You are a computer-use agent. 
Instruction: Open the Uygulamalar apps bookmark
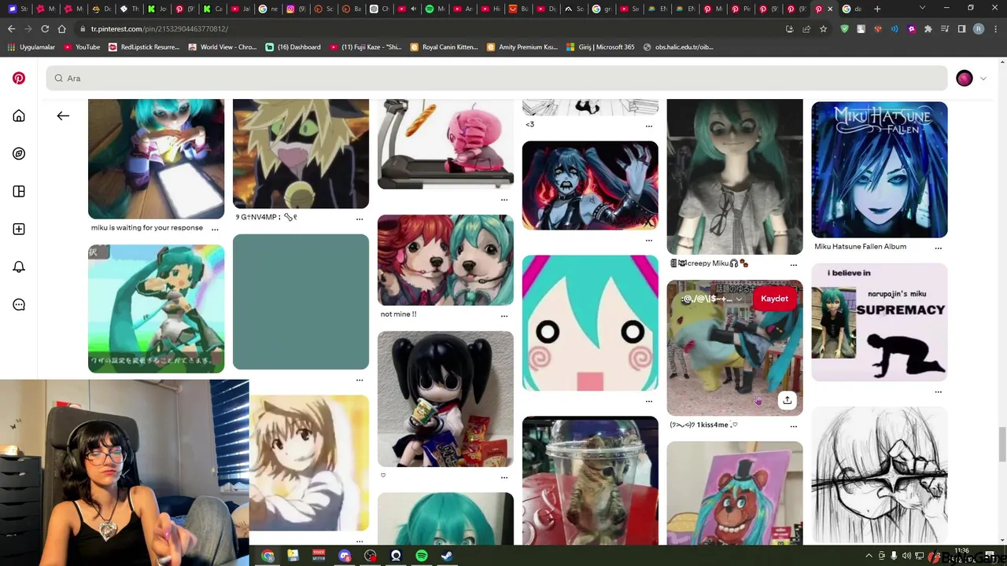[x=31, y=47]
